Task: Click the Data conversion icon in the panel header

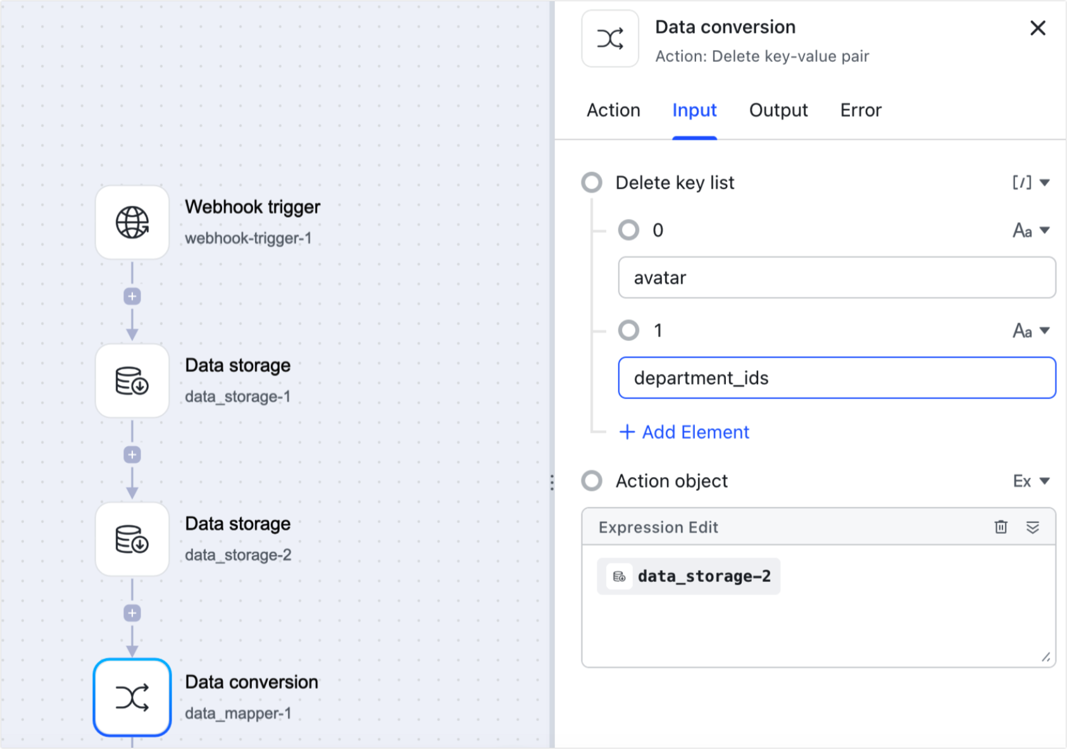Action: pos(609,39)
